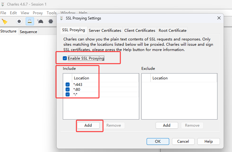Uncheck the *:443 location checkbox

(x=67, y=84)
